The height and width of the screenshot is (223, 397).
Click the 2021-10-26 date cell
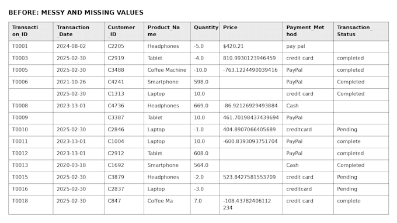coord(78,82)
